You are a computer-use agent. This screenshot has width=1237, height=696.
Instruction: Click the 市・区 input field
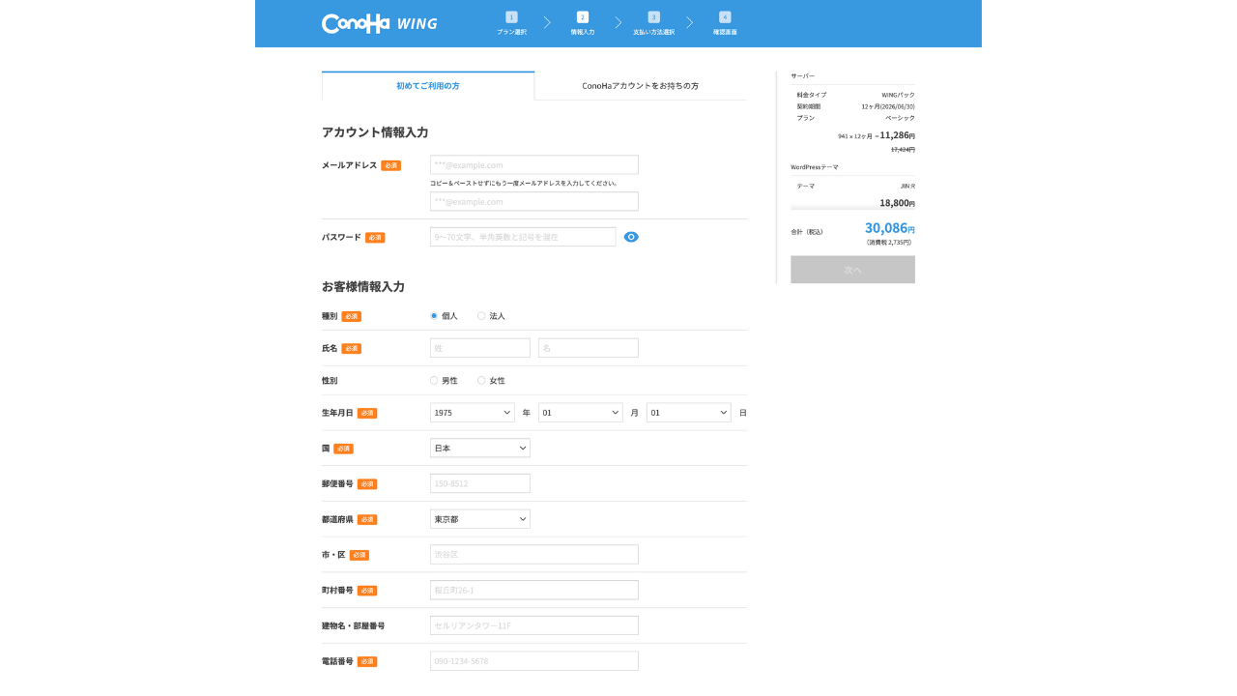pyautogui.click(x=534, y=555)
